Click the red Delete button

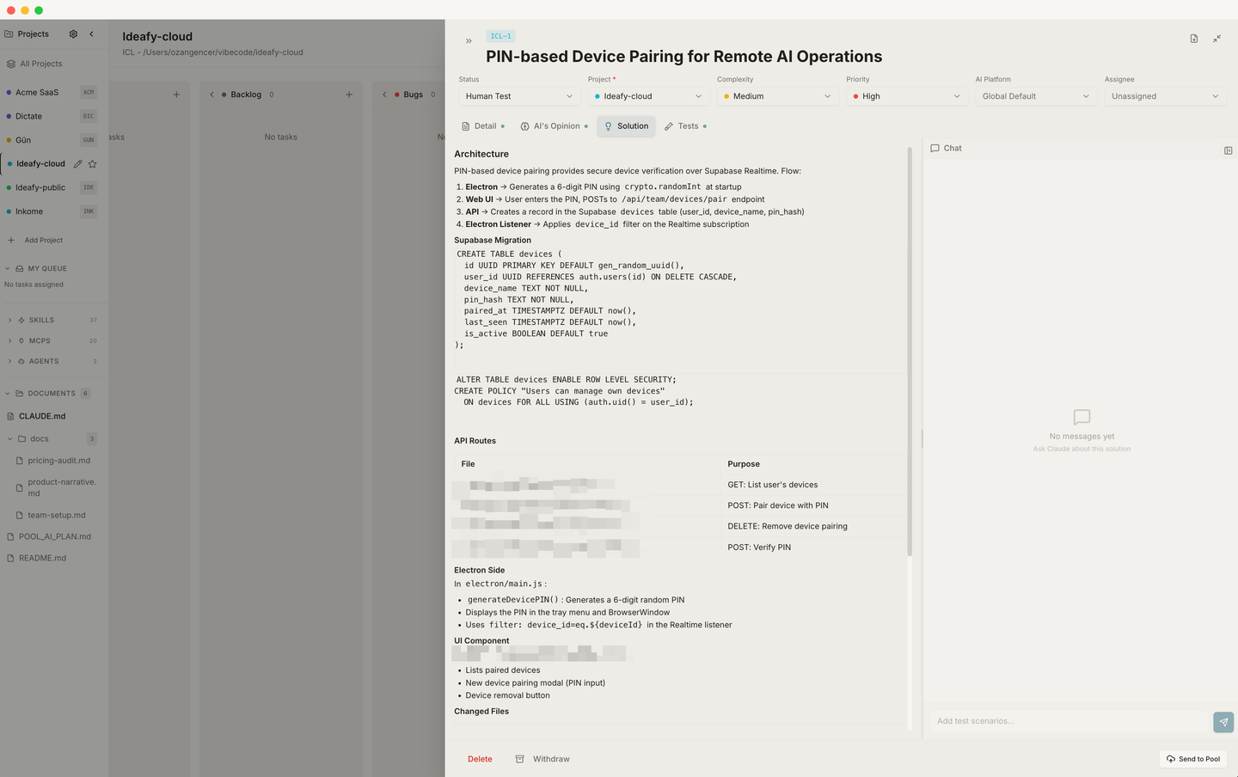click(480, 759)
